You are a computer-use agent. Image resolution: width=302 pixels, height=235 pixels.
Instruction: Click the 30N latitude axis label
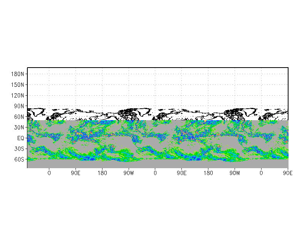pos(19,127)
